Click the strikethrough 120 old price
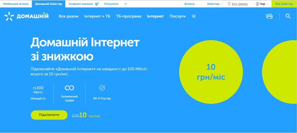 coord(75,115)
